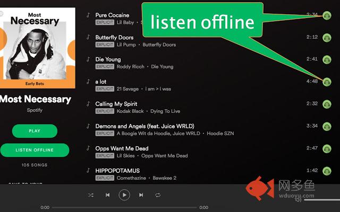Screen dimensions: 340x212
Task: Click the 2:12 duration of Butterfly Doors
Action: click(x=312, y=37)
